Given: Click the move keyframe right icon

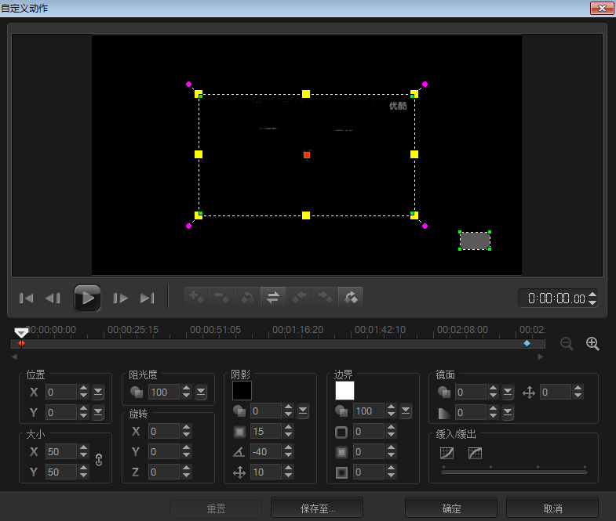Looking at the screenshot, I should pyautogui.click(x=325, y=298).
